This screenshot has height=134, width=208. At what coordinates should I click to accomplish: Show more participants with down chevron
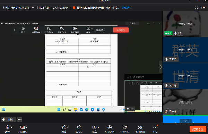(185, 121)
